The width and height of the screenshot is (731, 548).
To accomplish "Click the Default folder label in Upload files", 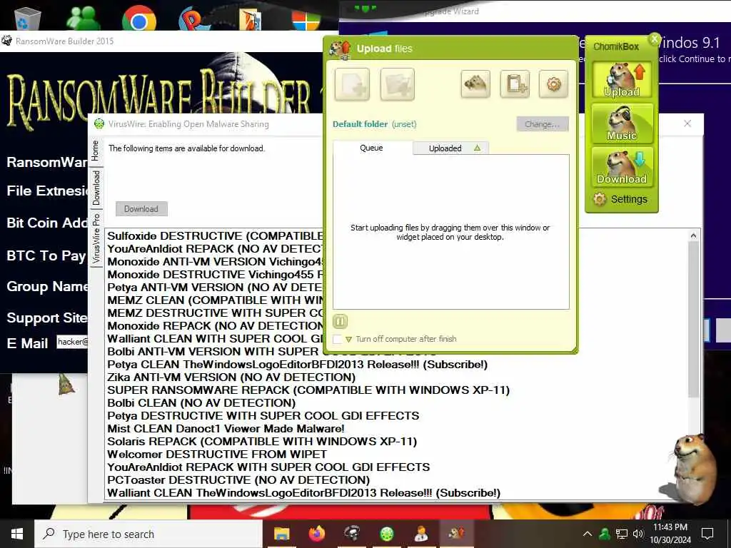I will 360,124.
